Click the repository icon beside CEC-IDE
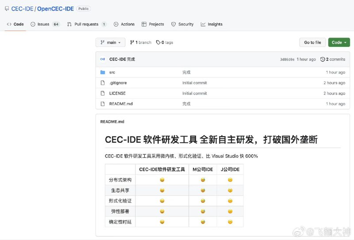This screenshot has width=354, height=240. click(7, 8)
